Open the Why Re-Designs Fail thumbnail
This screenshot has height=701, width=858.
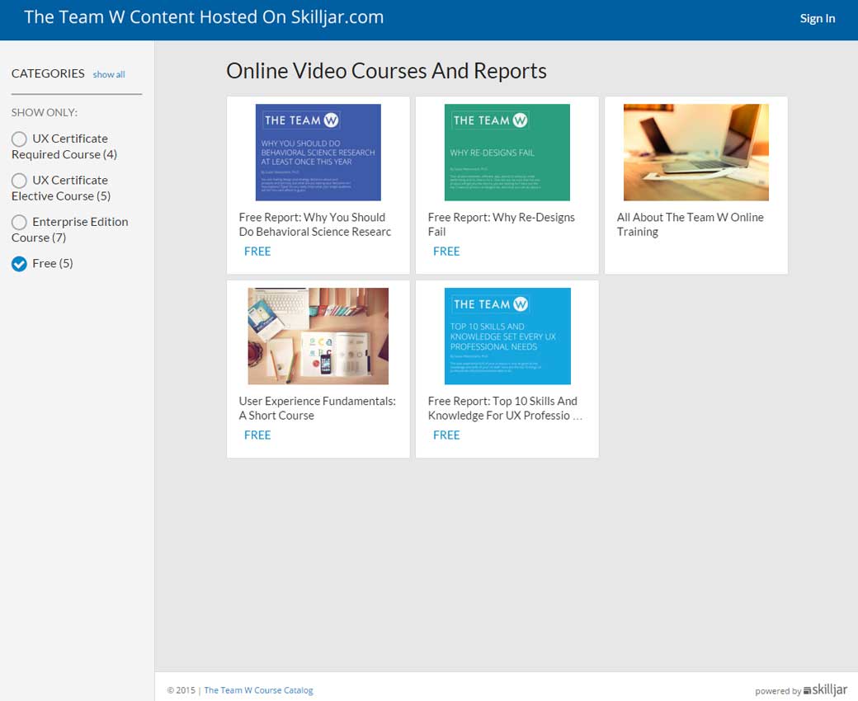(x=507, y=153)
